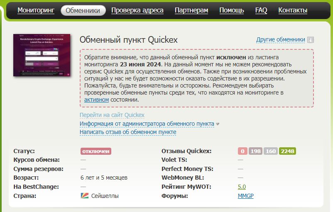
Task: Click the Рейтинг MyWOT label
Action: tap(186, 187)
